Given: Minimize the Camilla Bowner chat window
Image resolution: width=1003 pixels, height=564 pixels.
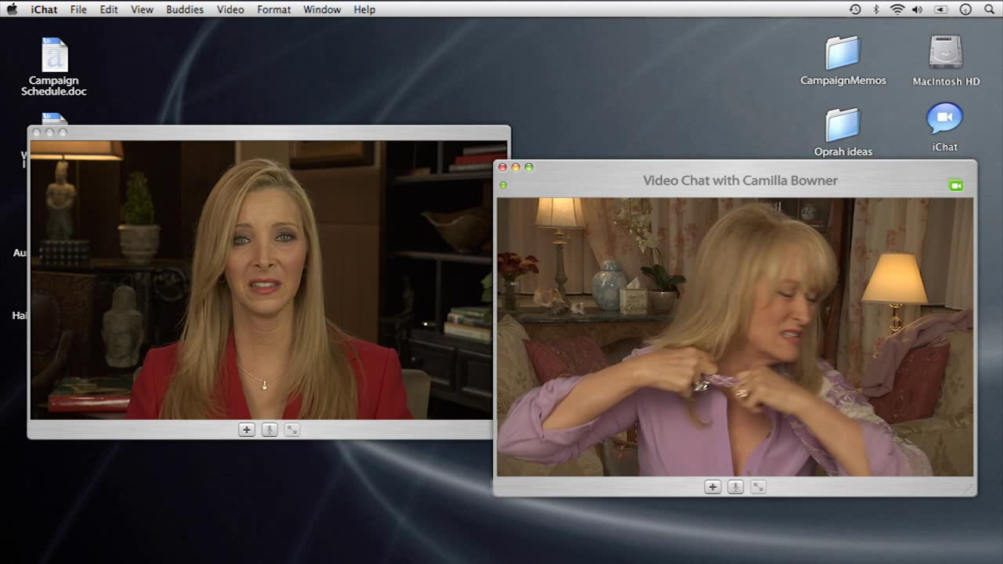Looking at the screenshot, I should [516, 167].
